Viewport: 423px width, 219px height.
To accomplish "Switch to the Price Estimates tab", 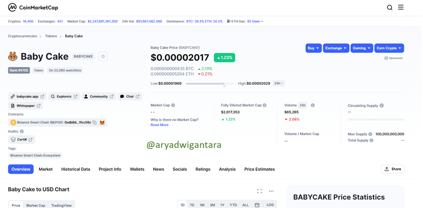I will [x=259, y=169].
